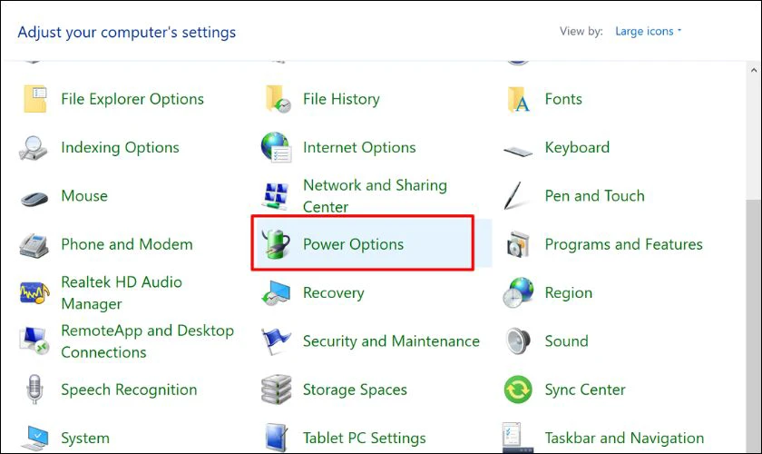The height and width of the screenshot is (454, 762).
Task: Click the Internet Options globe icon
Action: tap(275, 148)
